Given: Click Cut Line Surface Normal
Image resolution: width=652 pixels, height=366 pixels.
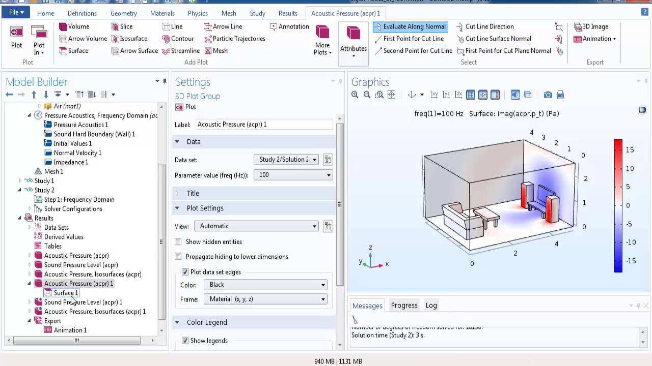Looking at the screenshot, I should (494, 39).
